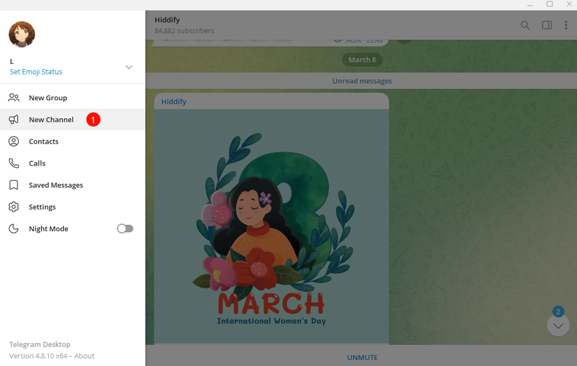
Task: Toggle the Night Mode switch
Action: (125, 229)
